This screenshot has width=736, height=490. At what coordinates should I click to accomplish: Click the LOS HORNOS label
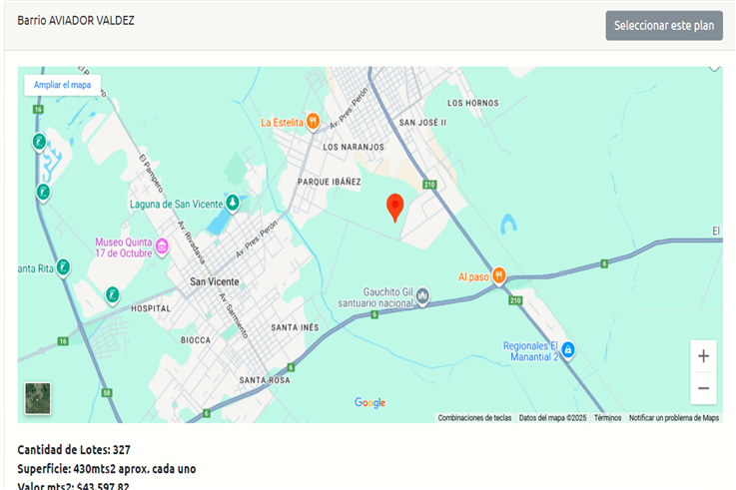pyautogui.click(x=473, y=103)
